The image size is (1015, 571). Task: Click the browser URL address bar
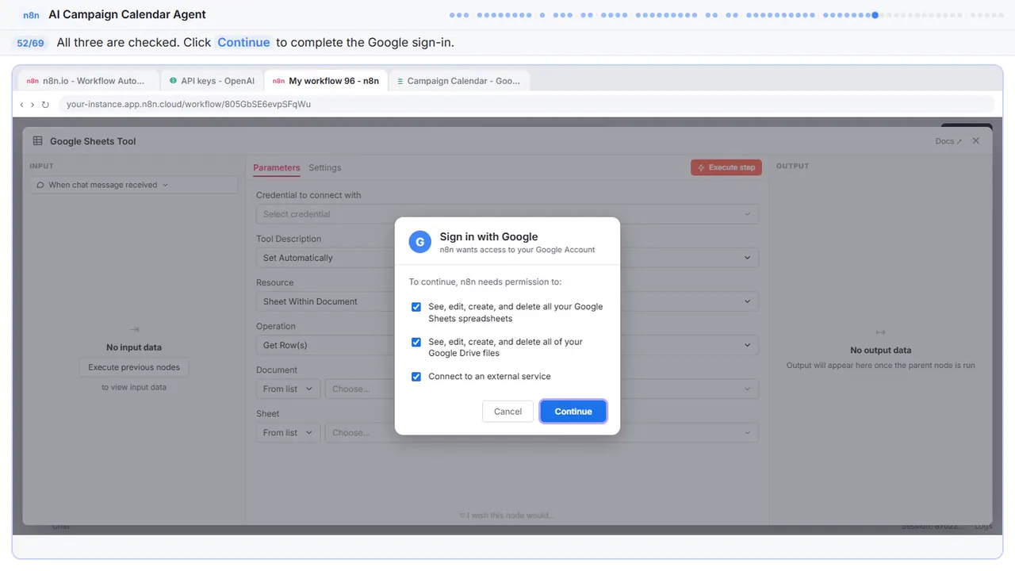526,104
